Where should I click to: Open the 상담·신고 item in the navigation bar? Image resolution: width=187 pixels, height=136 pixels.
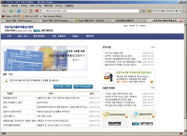(x=22, y=36)
